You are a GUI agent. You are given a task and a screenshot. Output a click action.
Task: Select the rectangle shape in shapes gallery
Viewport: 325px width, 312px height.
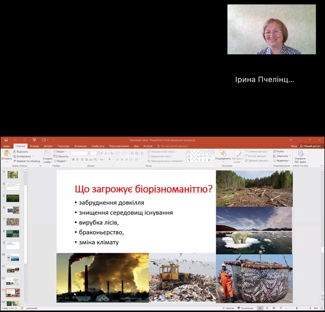coord(201,152)
